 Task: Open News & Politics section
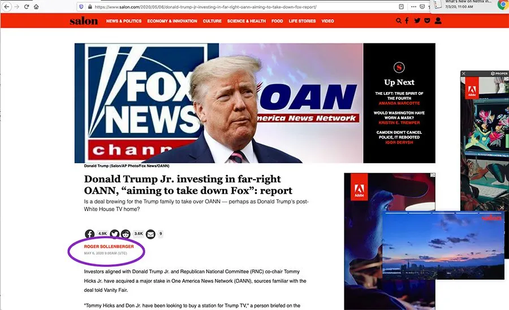124,21
